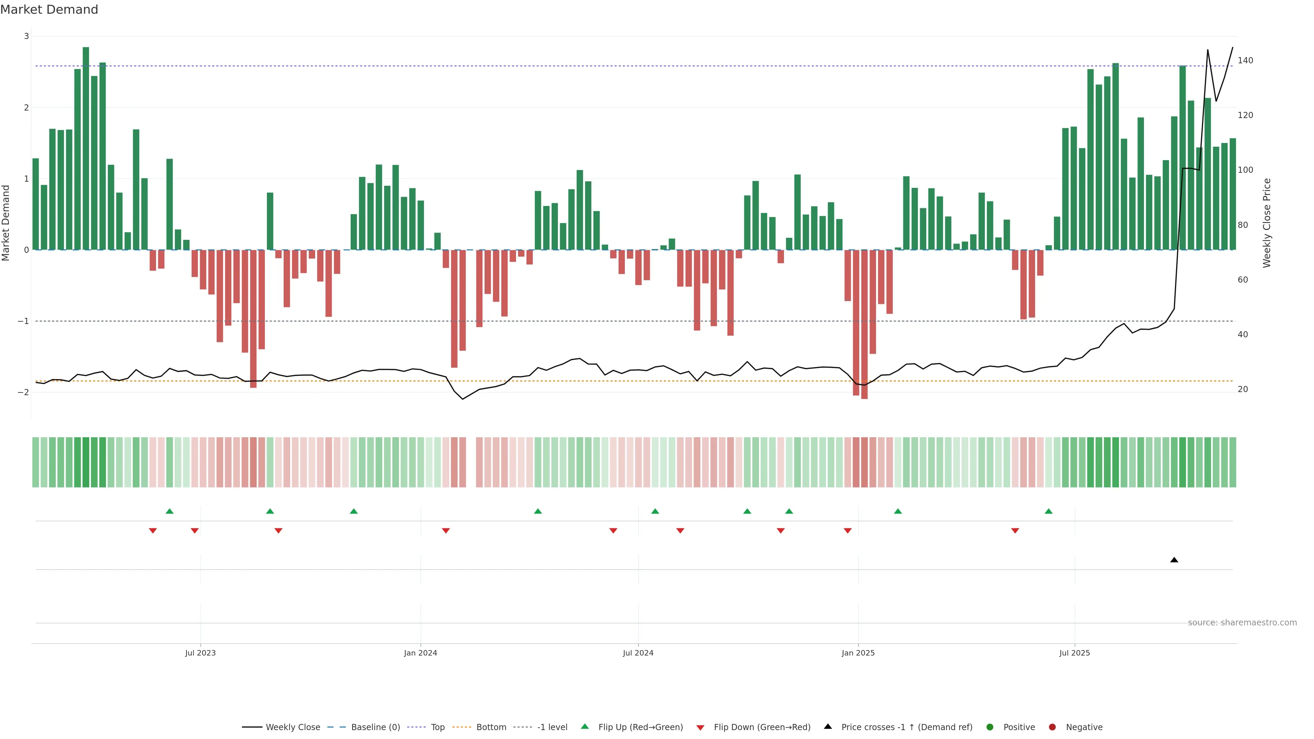Click the tallest green bar near chart start
The height and width of the screenshot is (739, 1314).
86,148
